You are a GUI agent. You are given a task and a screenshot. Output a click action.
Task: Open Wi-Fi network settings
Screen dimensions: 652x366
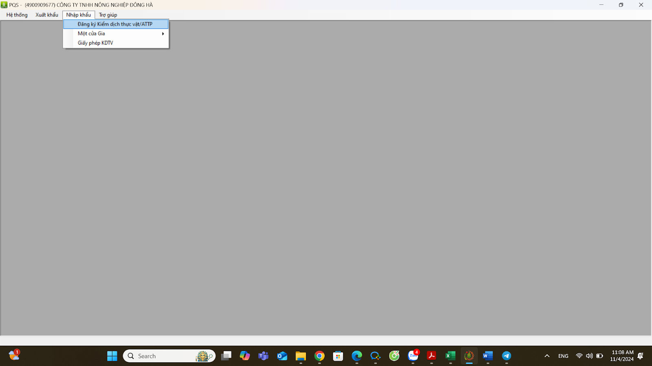click(579, 356)
